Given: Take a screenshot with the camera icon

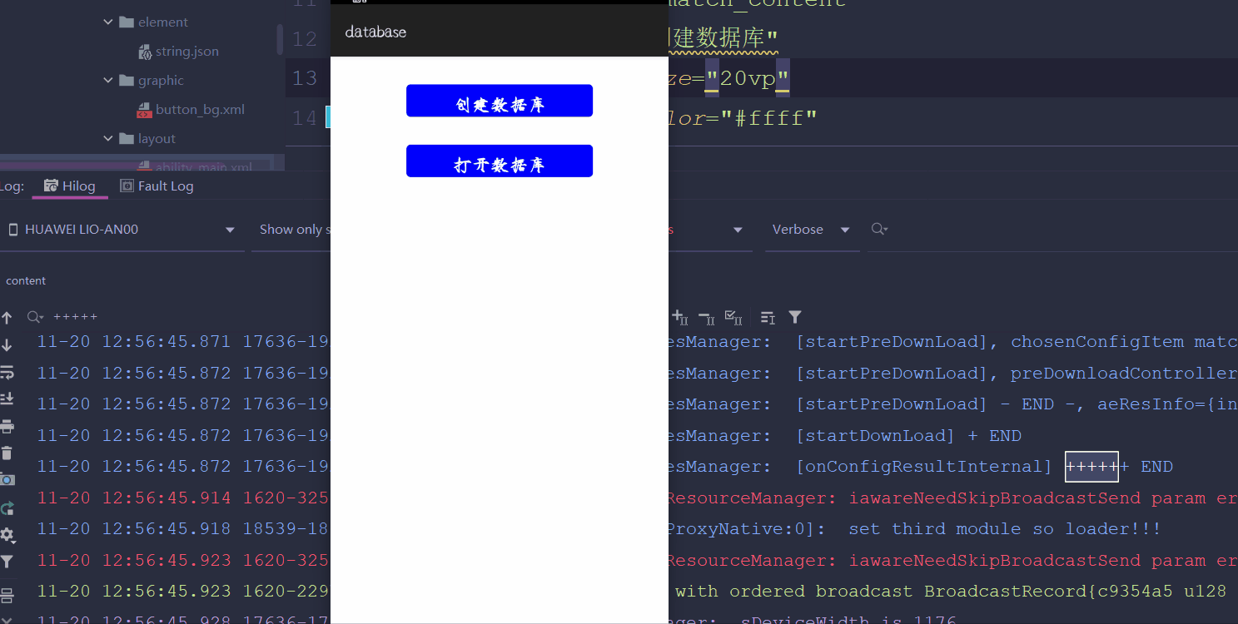Looking at the screenshot, I should point(7,480).
